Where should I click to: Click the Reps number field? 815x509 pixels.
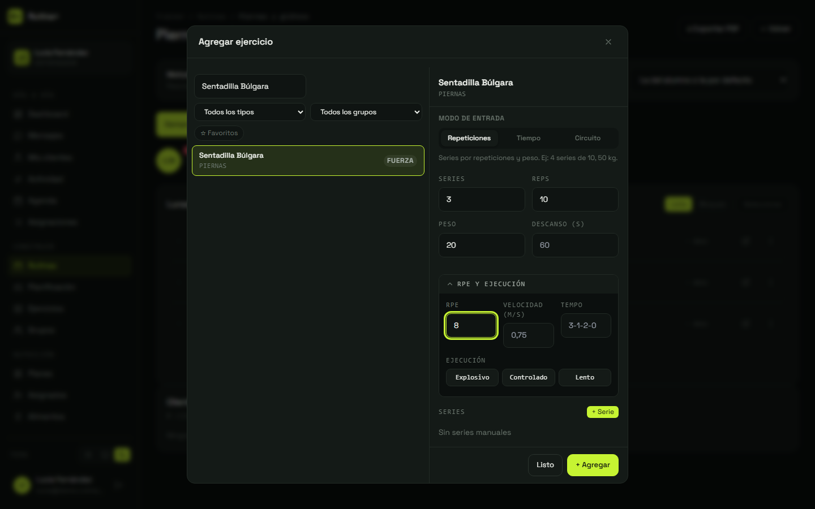coord(575,200)
